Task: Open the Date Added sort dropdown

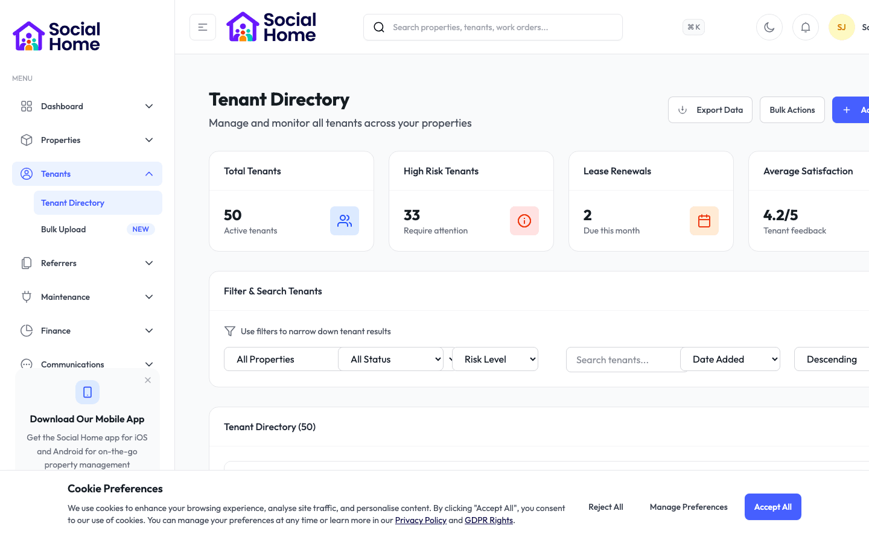Action: [730, 359]
